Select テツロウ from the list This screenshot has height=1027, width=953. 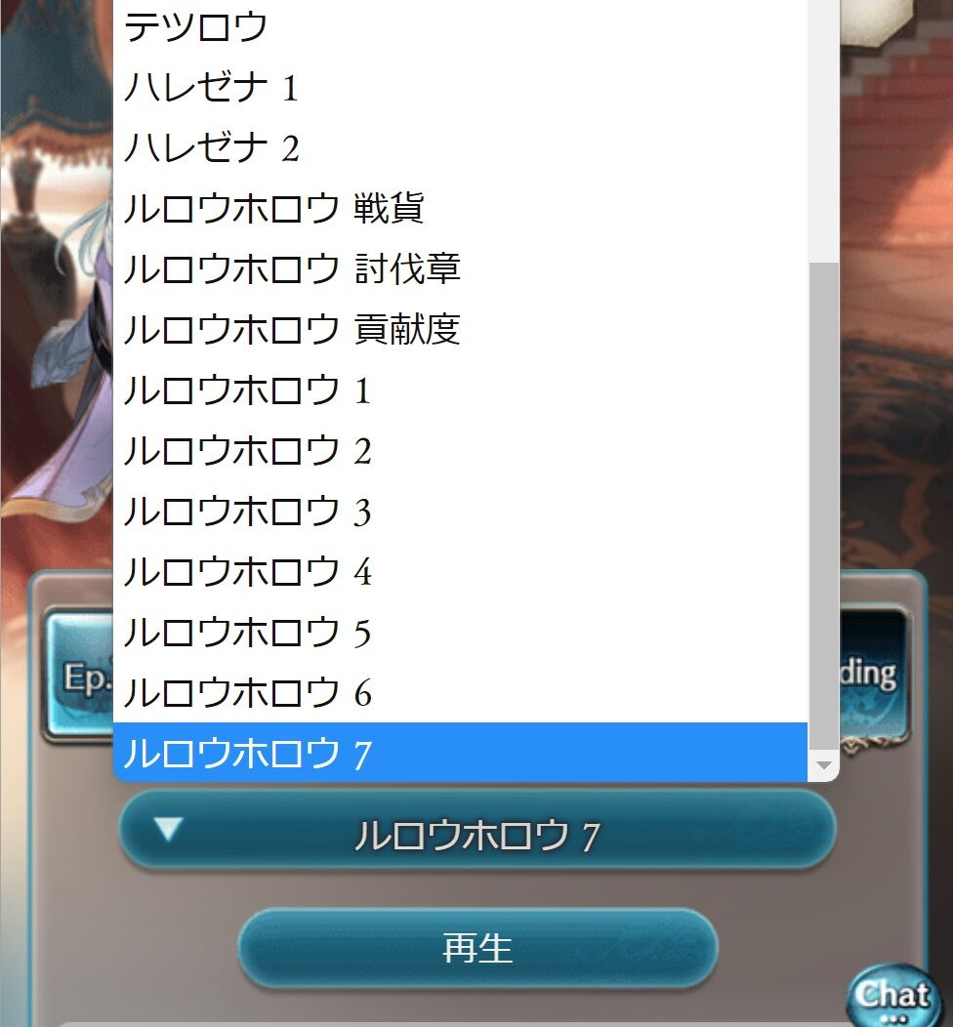[x=460, y=27]
